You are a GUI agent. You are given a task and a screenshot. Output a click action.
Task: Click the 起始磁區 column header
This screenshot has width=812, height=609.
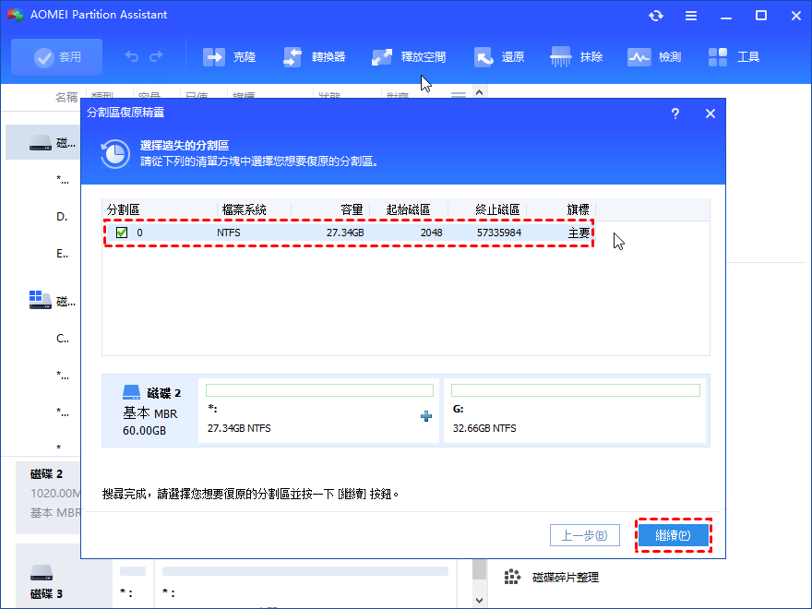[409, 209]
